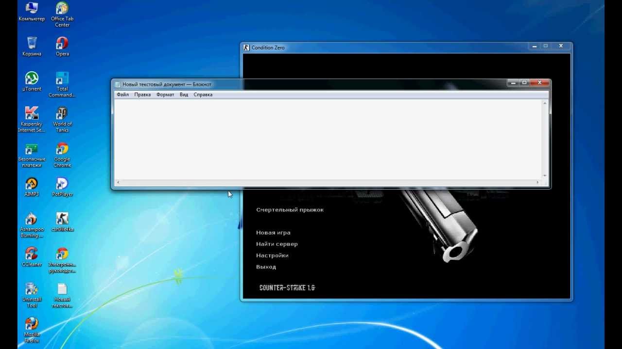Open Настройки in Condition Zero
The width and height of the screenshot is (622, 349).
272,255
